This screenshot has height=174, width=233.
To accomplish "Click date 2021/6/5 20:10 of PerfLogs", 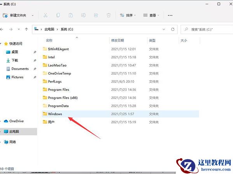I will [123, 81].
